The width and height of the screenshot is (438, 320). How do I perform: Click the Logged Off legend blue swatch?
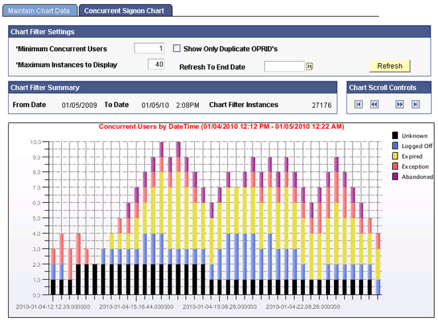395,145
